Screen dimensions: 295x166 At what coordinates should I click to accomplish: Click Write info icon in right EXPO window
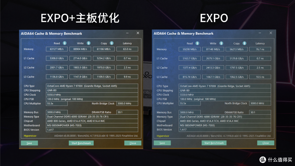pos(221,43)
